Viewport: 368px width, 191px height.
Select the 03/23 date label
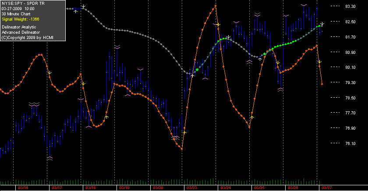pyautogui.click(x=192, y=188)
